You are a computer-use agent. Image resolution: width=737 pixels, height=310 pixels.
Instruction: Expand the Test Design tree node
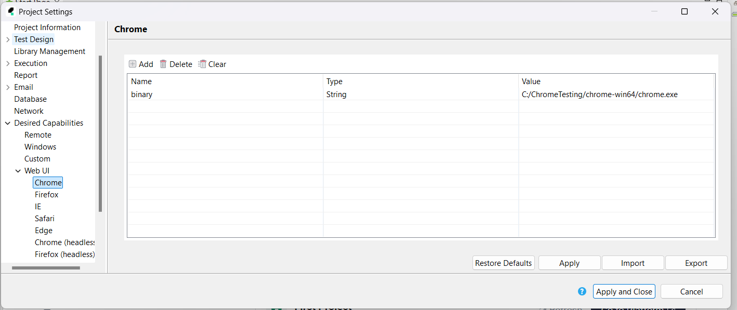click(7, 39)
